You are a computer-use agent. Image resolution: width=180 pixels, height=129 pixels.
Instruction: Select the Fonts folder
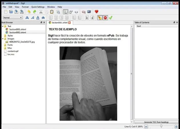10,45
